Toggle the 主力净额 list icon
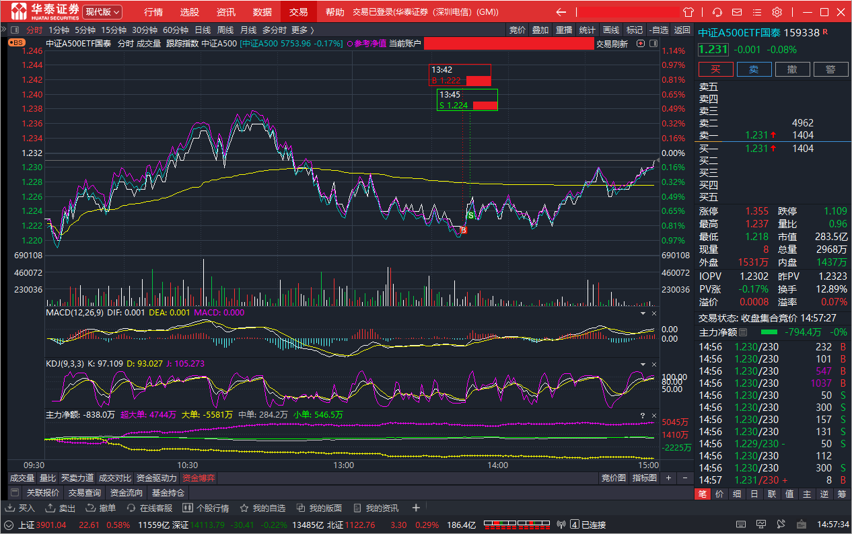Screen dimensions: 852x534 point(743,332)
